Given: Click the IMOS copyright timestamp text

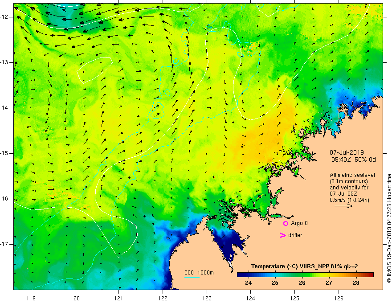Looking at the screenshot, I should pos(389,229).
